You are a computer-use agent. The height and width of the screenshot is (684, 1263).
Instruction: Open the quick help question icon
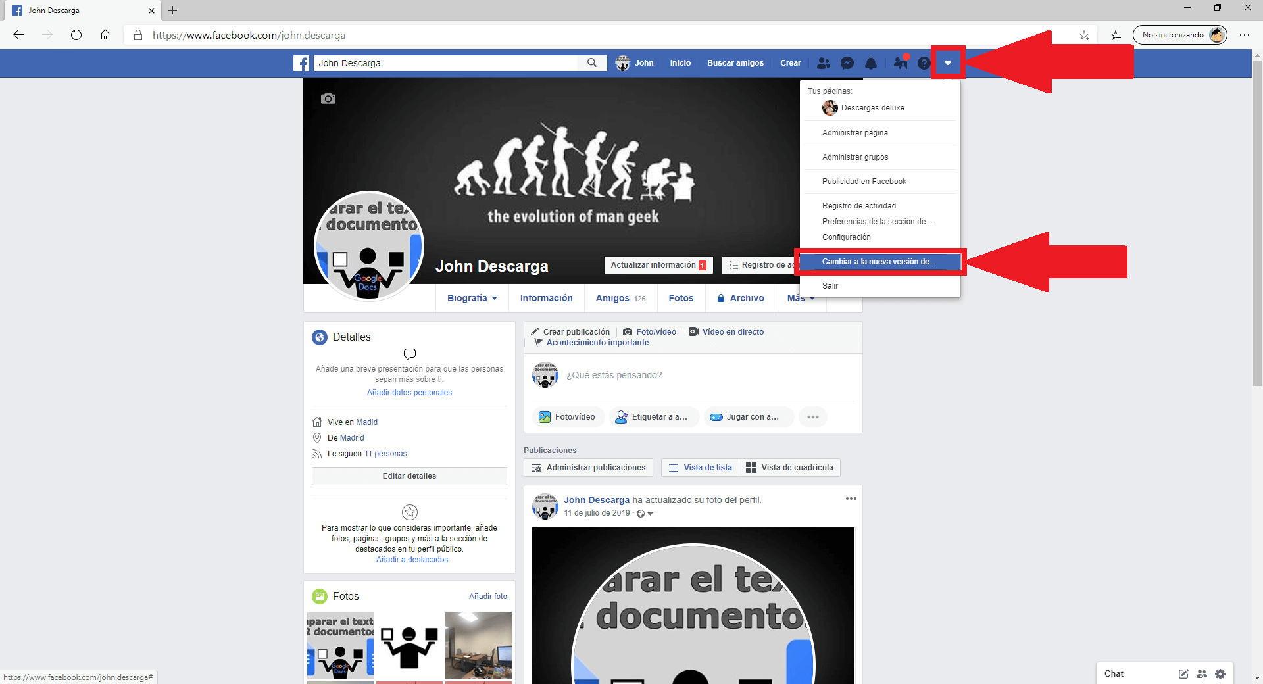[924, 63]
